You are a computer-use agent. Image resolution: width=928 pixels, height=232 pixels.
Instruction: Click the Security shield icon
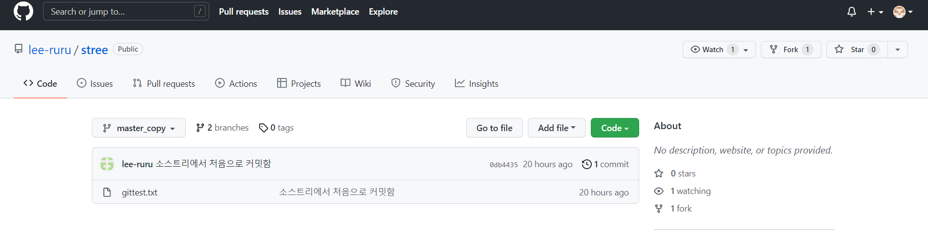click(x=396, y=83)
